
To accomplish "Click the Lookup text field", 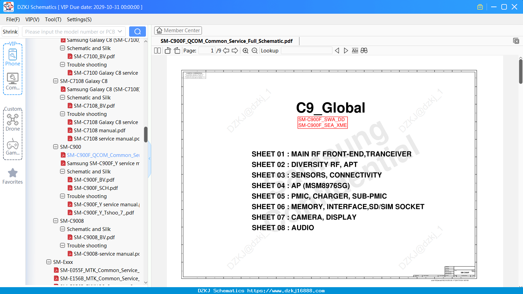I will [x=306, y=51].
